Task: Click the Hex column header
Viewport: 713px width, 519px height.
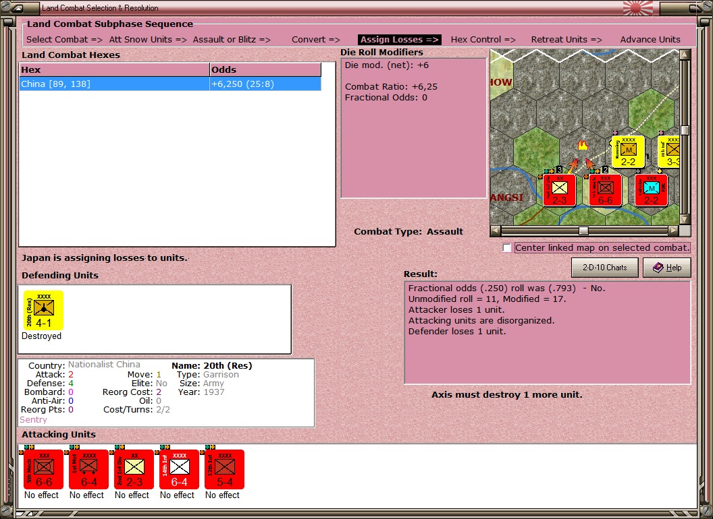Action: [x=114, y=69]
